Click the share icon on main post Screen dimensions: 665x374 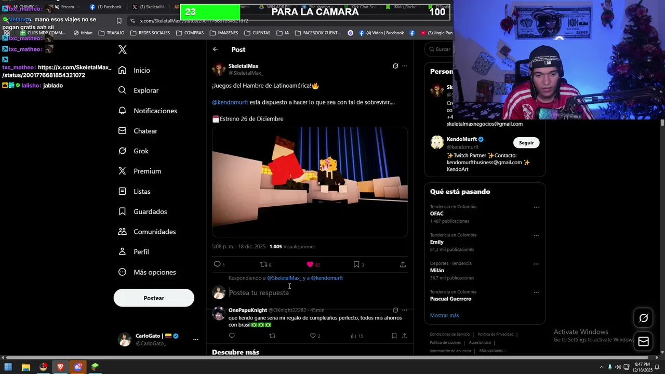(403, 264)
